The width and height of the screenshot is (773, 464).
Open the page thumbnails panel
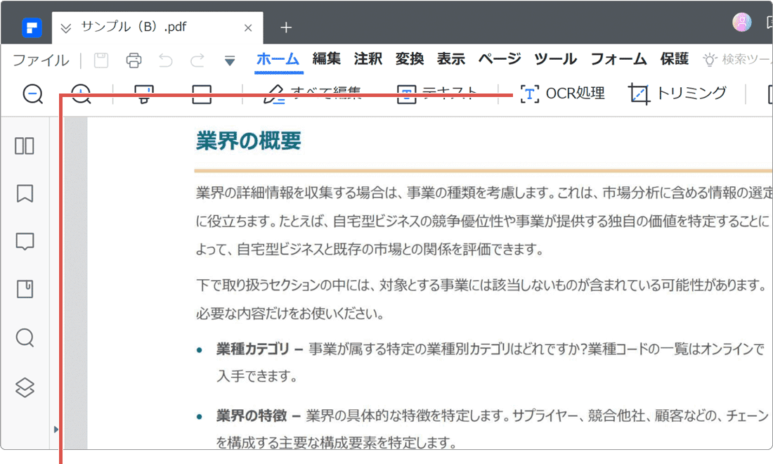(25, 146)
